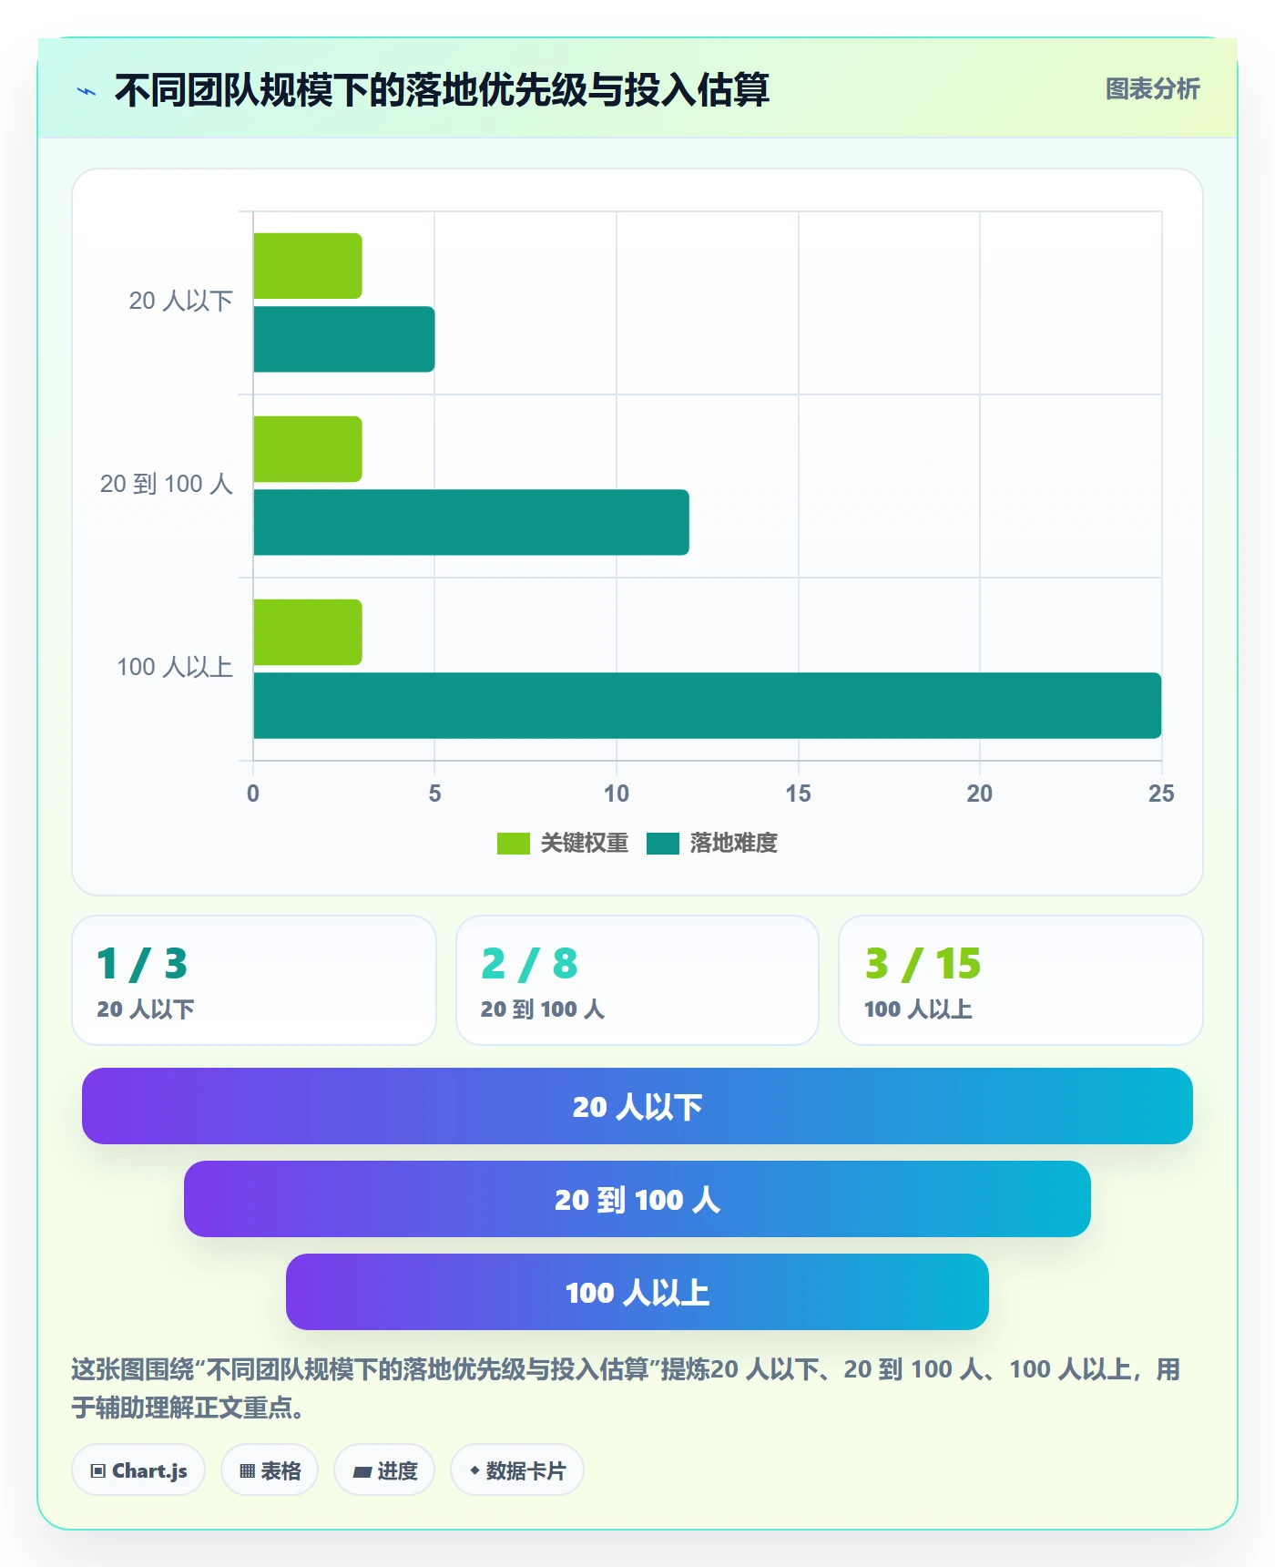Click the 图表分析 label in the header
1275x1567 pixels.
(x=1152, y=89)
